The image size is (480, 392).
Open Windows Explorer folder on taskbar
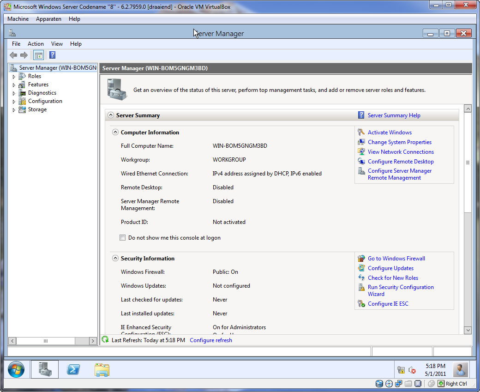pyautogui.click(x=102, y=369)
